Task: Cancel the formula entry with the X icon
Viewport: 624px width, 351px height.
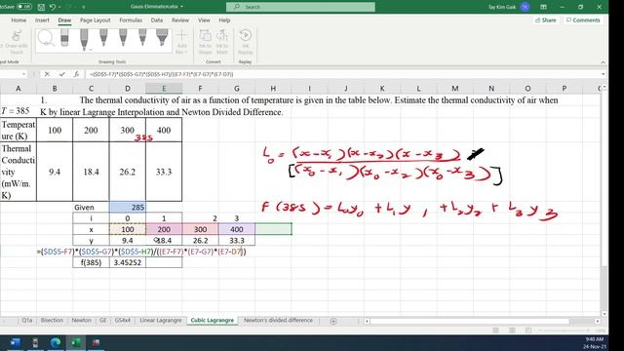Action: pos(47,74)
